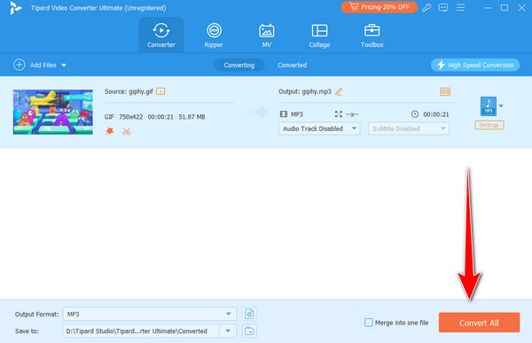Open the ID3 metadata editor icon
Viewport: 532px width, 343px height.
445,91
